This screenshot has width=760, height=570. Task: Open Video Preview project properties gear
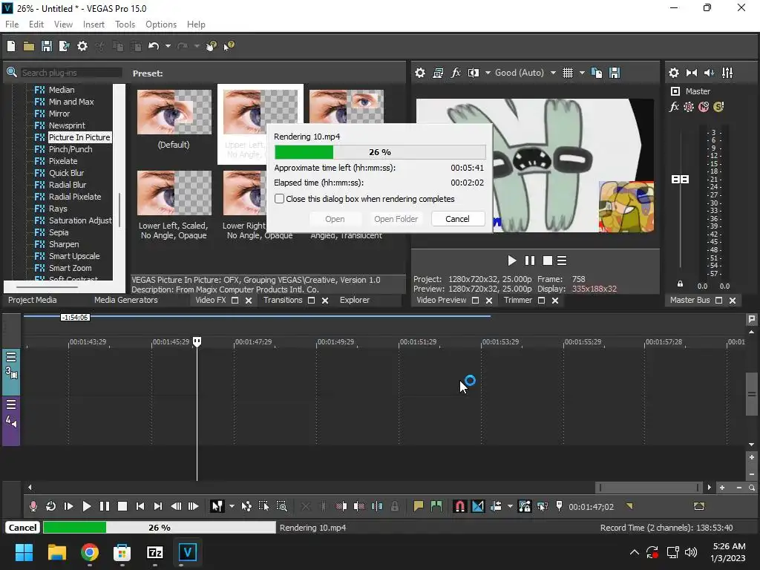[420, 73]
